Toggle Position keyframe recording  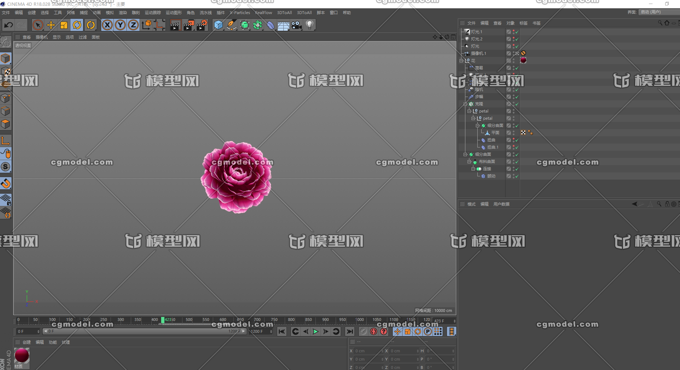pos(397,331)
